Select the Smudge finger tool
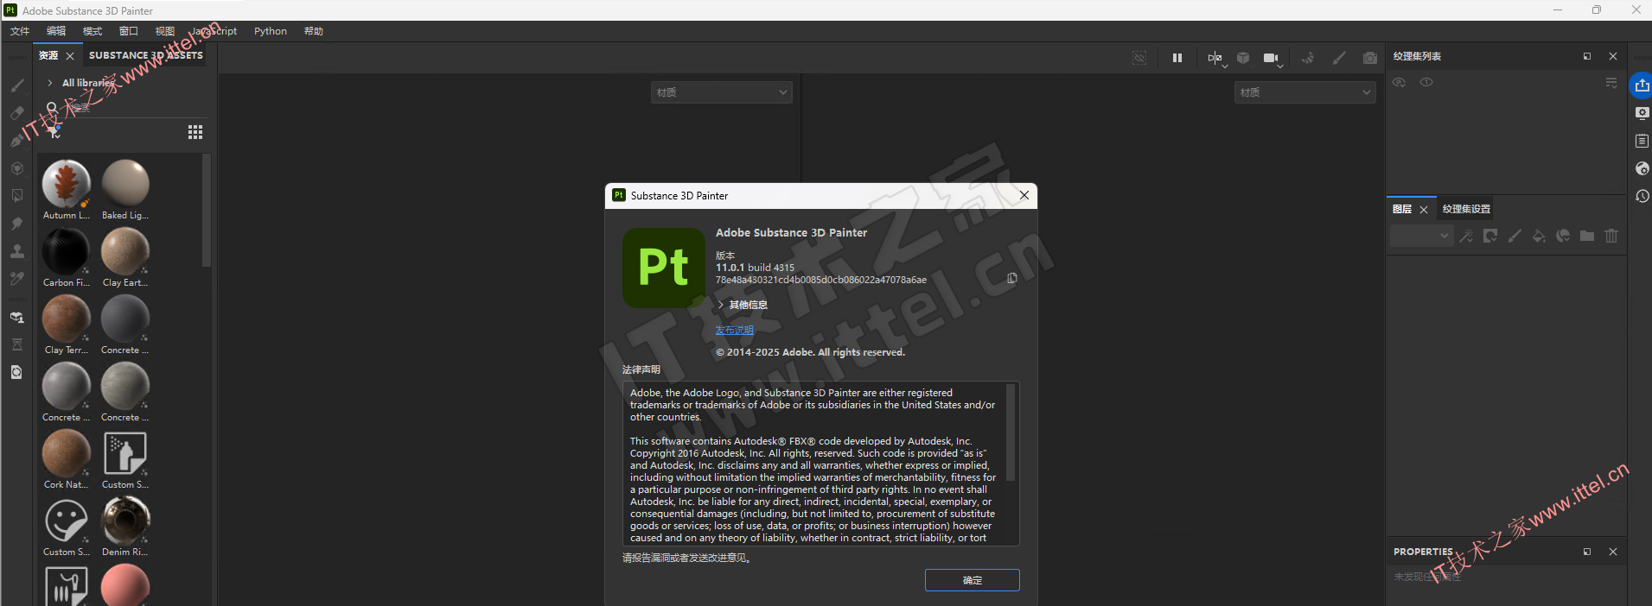This screenshot has height=606, width=1652. tap(17, 224)
